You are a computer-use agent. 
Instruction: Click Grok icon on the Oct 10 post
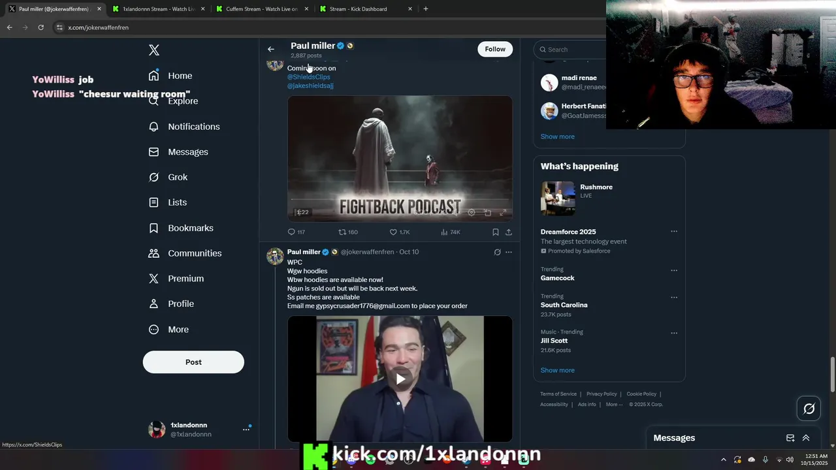pyautogui.click(x=497, y=252)
